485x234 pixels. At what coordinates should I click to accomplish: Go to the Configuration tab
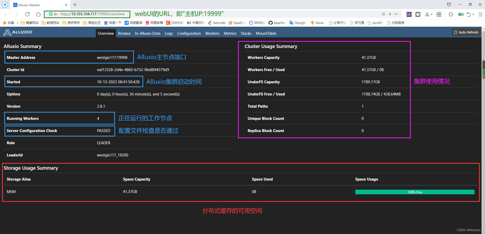coord(189,33)
